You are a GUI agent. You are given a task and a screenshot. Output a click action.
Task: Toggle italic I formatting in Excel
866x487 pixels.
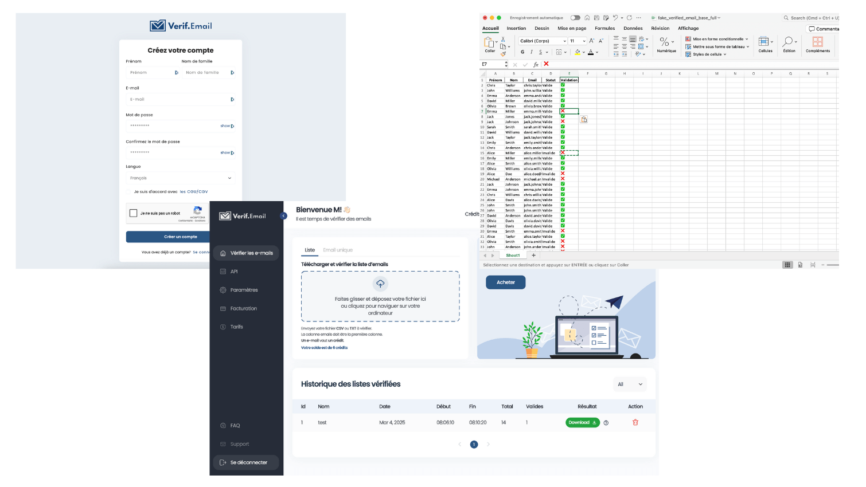click(531, 52)
